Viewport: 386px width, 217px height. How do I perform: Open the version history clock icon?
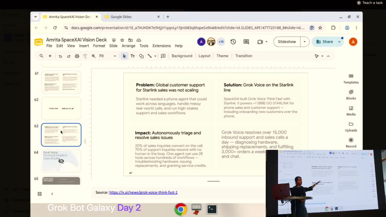coord(233,42)
